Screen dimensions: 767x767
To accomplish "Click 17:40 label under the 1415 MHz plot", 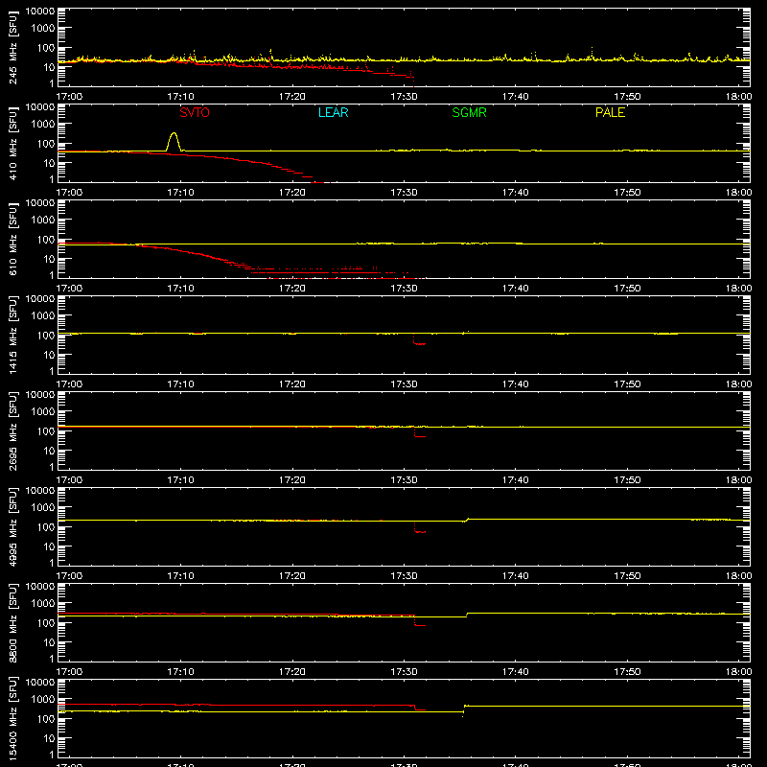I will coord(516,384).
